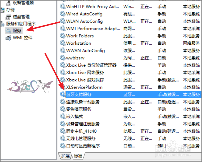Click 网络服务 logon cell of Workstation
Image resolution: width=202 pixels, height=162 pixels.
coord(191,43)
